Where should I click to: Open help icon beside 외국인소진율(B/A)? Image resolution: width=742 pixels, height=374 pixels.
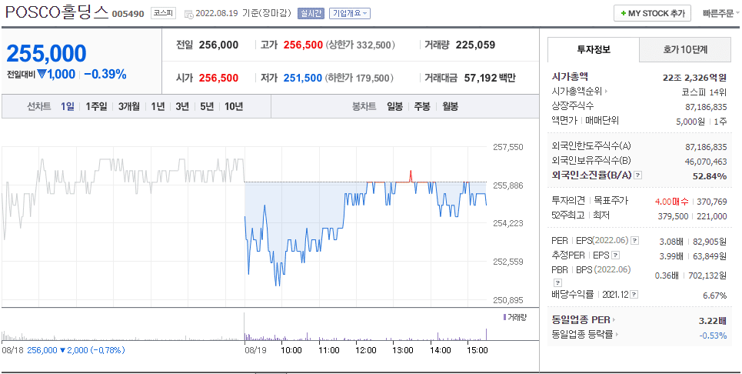click(x=638, y=175)
